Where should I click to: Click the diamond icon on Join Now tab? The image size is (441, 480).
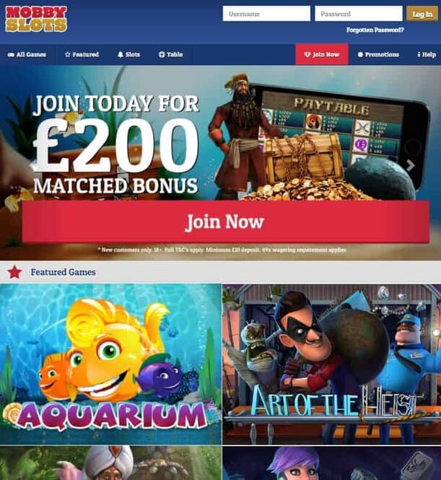click(307, 54)
